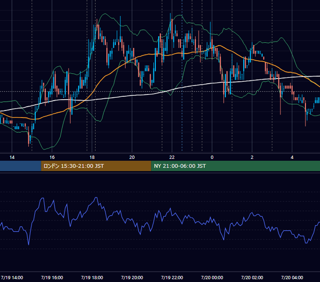Click hour label 0 on price chart axis
The image size is (320, 282).
tap(212, 157)
